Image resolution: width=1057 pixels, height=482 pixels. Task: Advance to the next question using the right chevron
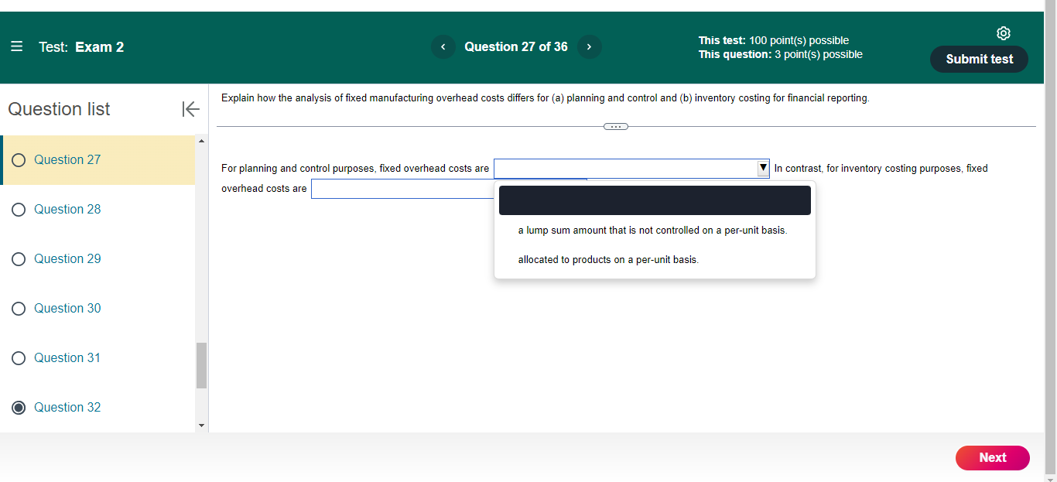589,46
